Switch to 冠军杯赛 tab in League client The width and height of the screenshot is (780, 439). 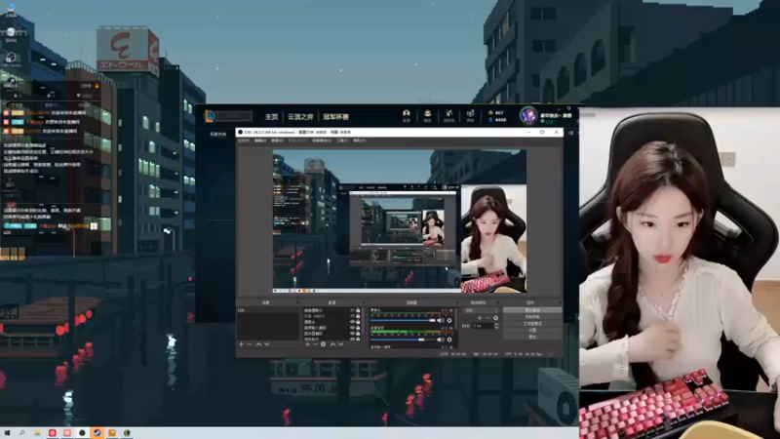pyautogui.click(x=335, y=116)
